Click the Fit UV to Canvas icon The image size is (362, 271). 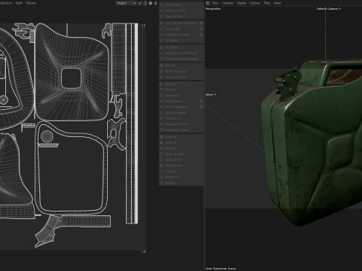(x=161, y=72)
